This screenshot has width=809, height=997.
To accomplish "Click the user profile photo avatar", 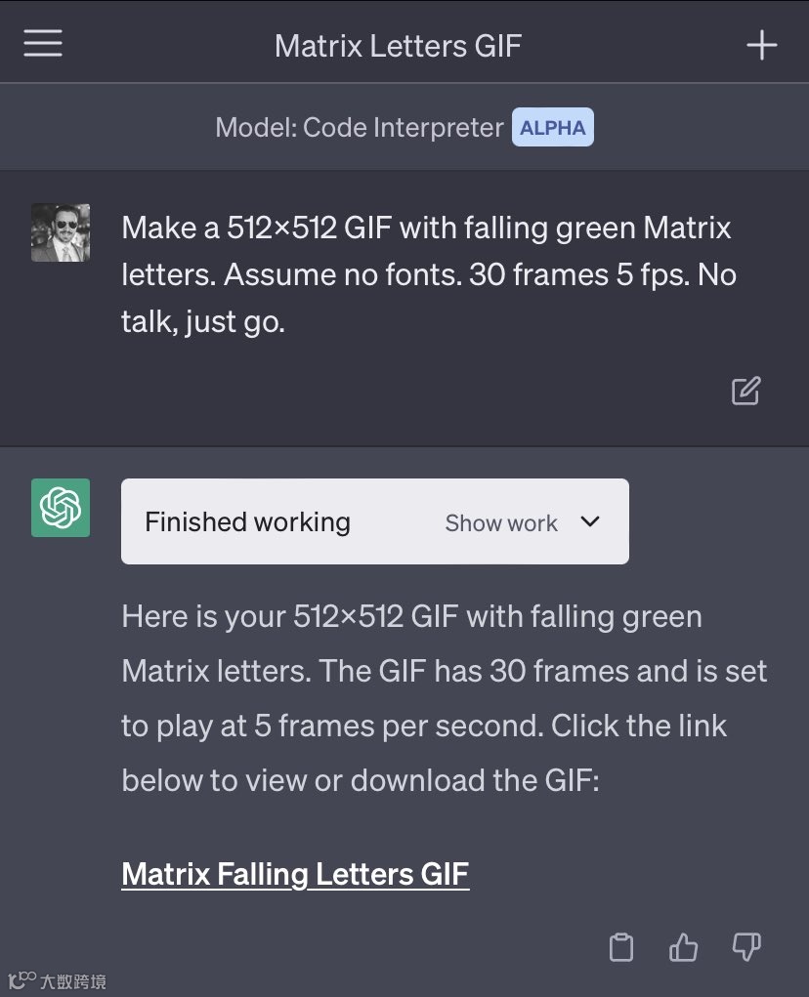I will (61, 232).
